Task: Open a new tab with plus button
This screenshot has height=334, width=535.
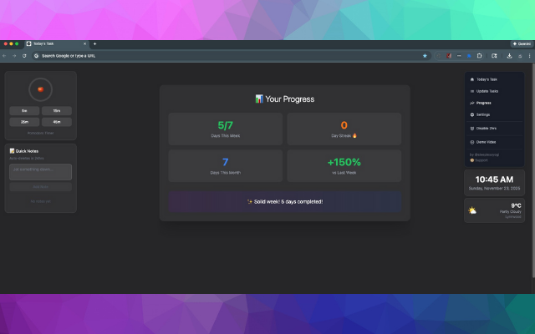Action: tap(94, 44)
